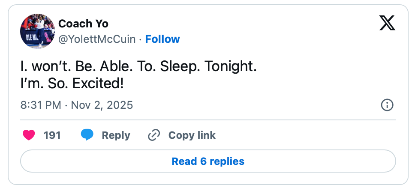Click the 191 likes count
This screenshot has height=191, width=415.
pyautogui.click(x=52, y=135)
